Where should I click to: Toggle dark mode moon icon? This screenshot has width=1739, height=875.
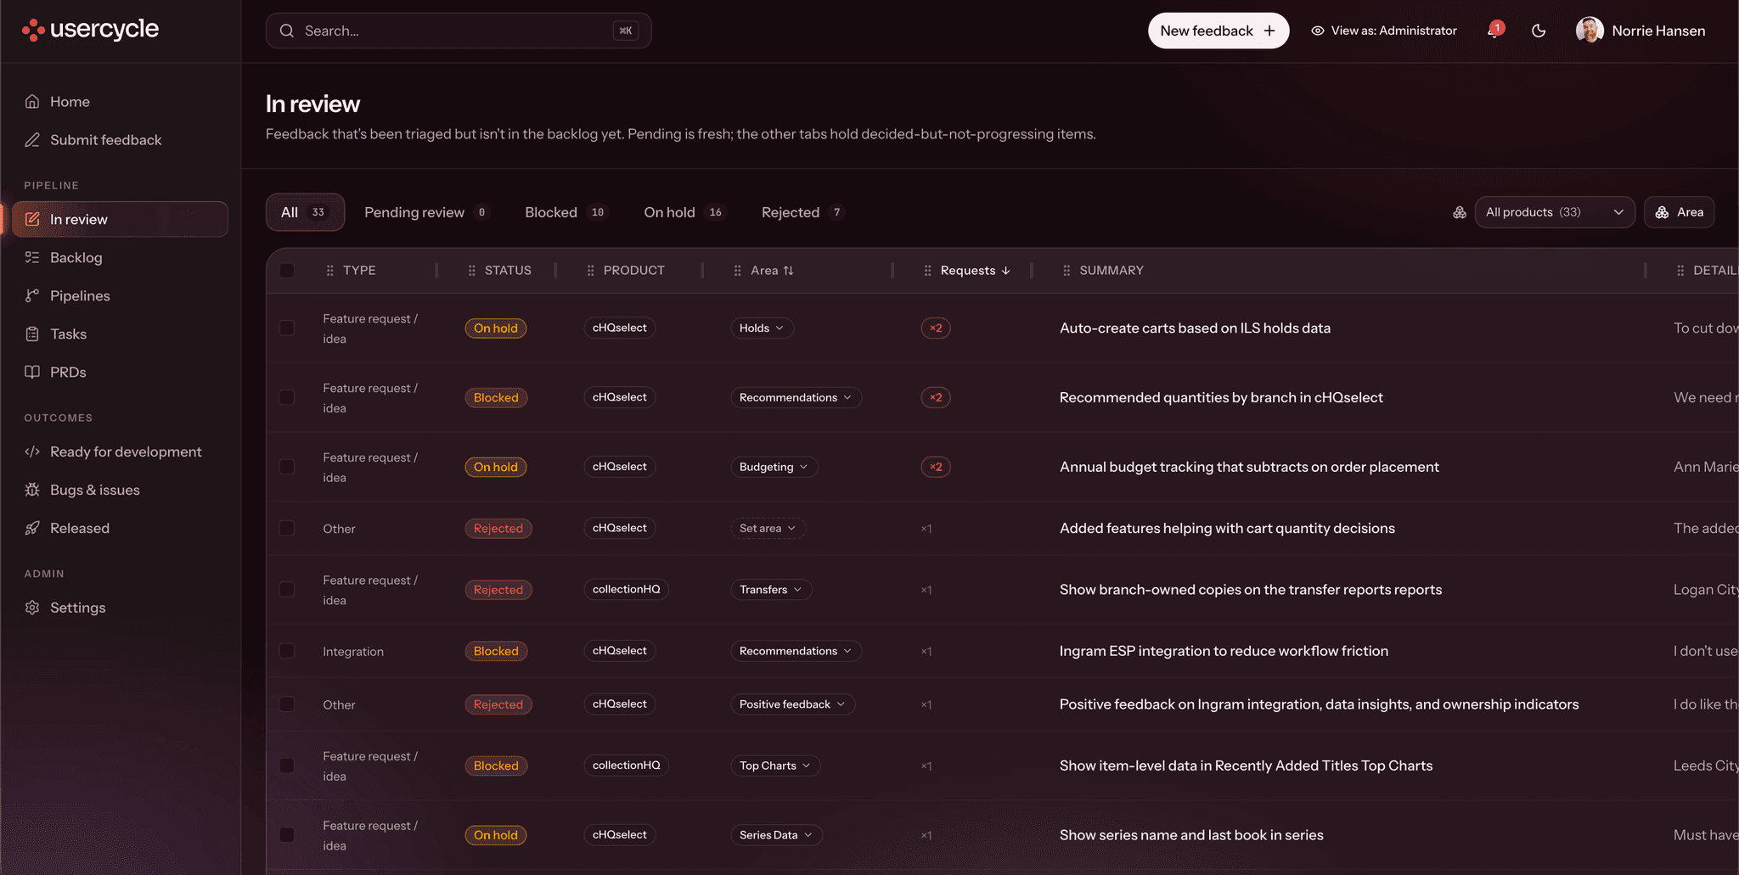(x=1539, y=31)
